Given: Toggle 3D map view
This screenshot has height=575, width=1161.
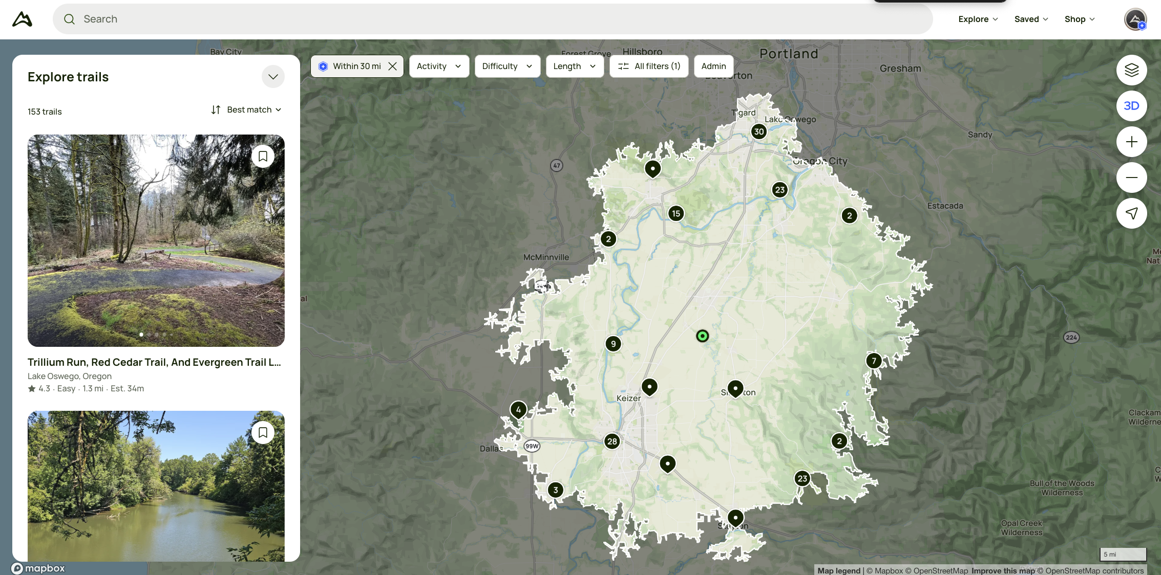Looking at the screenshot, I should point(1131,106).
